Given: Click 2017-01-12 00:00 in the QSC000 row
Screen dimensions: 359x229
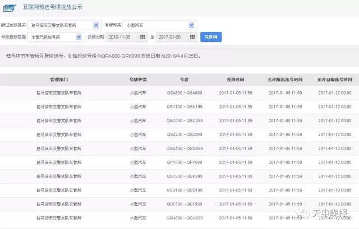Looking at the screenshot, I should tap(335, 121).
